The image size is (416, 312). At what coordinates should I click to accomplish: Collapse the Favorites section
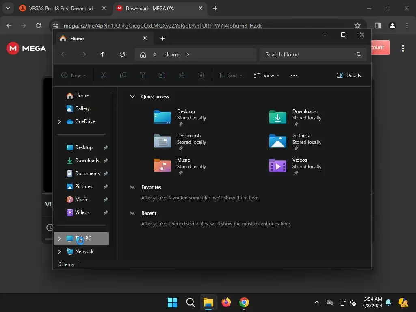132,187
